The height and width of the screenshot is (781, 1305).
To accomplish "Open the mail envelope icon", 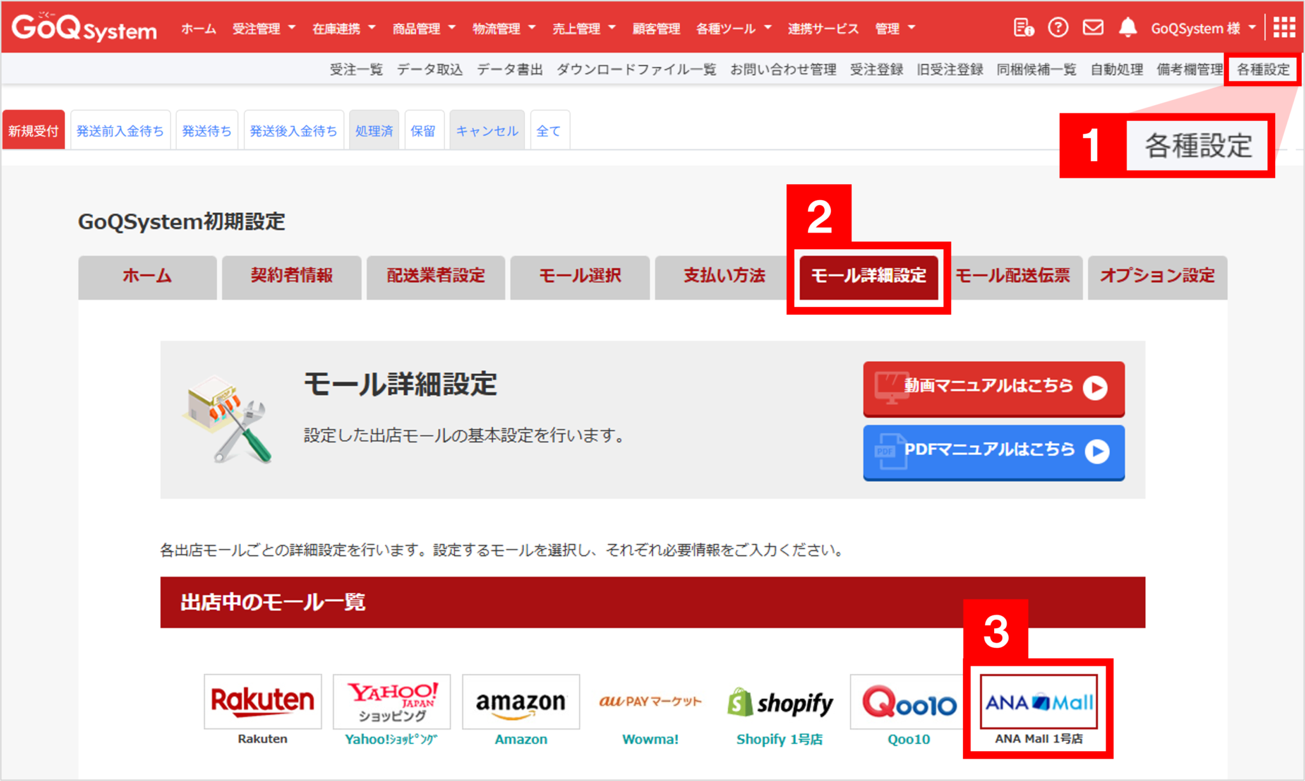I will [1093, 27].
